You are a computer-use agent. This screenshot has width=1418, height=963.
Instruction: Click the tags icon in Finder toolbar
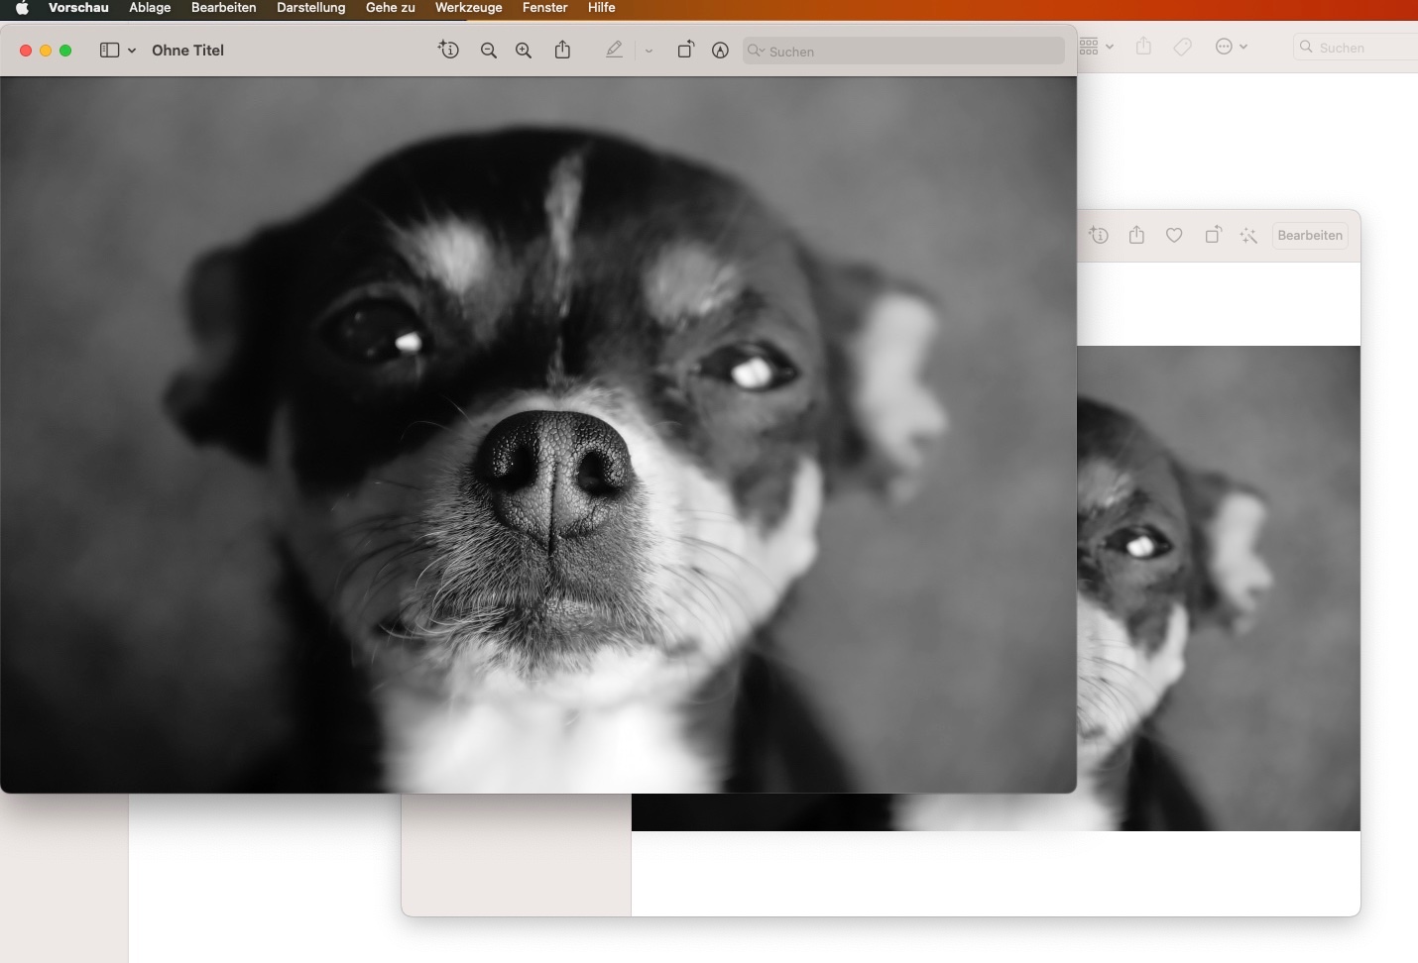click(1182, 47)
